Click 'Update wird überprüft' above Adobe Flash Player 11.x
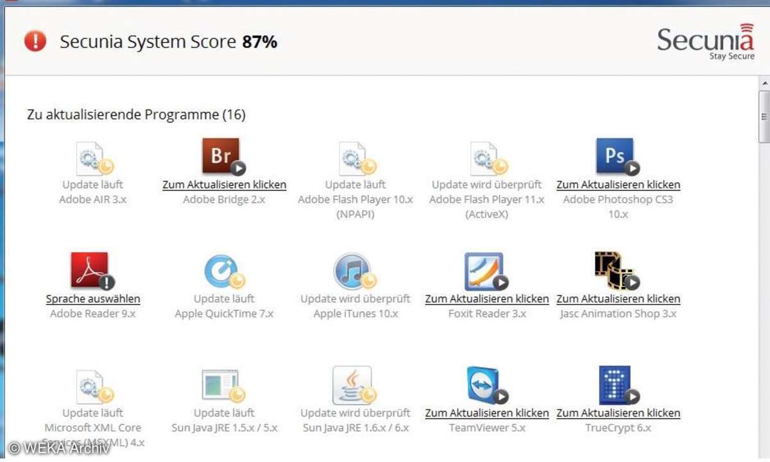 coord(487,185)
